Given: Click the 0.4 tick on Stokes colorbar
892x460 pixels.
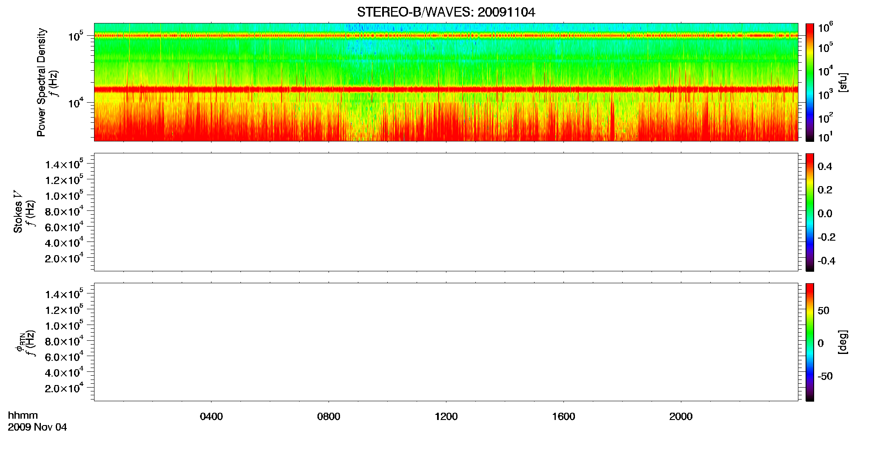Looking at the screenshot, I should 825,167.
